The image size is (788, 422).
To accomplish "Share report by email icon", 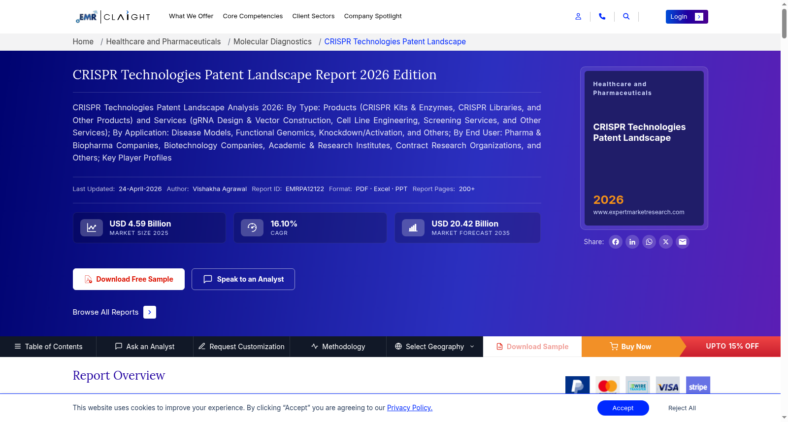I will [683, 242].
